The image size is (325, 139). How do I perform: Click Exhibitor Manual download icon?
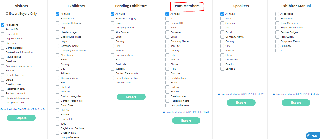pos(274,94)
